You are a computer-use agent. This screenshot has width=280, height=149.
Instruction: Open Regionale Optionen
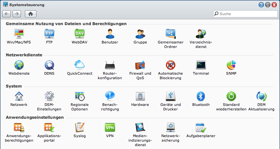click(x=80, y=96)
